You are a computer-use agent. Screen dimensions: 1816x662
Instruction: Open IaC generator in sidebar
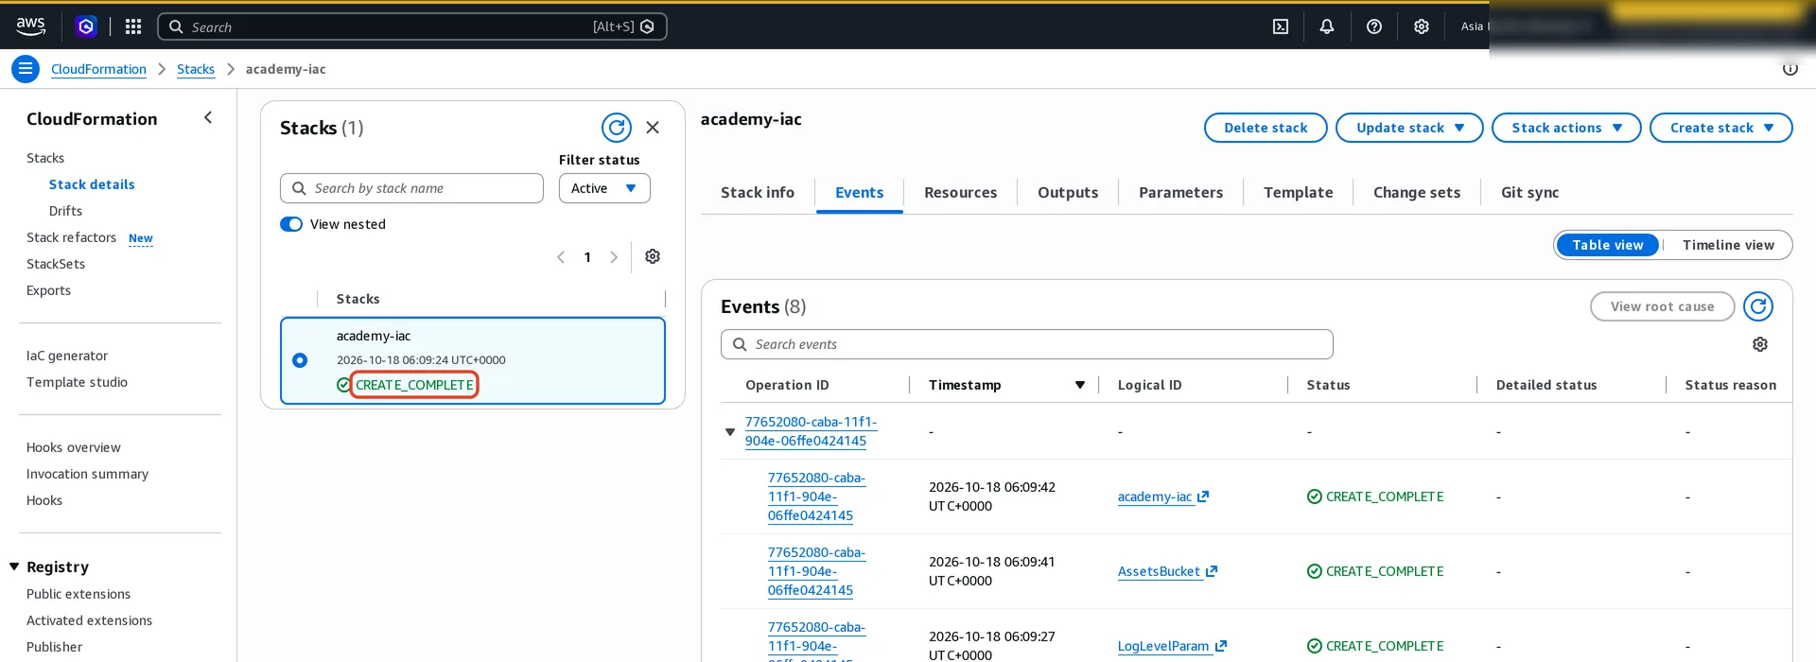point(67,356)
